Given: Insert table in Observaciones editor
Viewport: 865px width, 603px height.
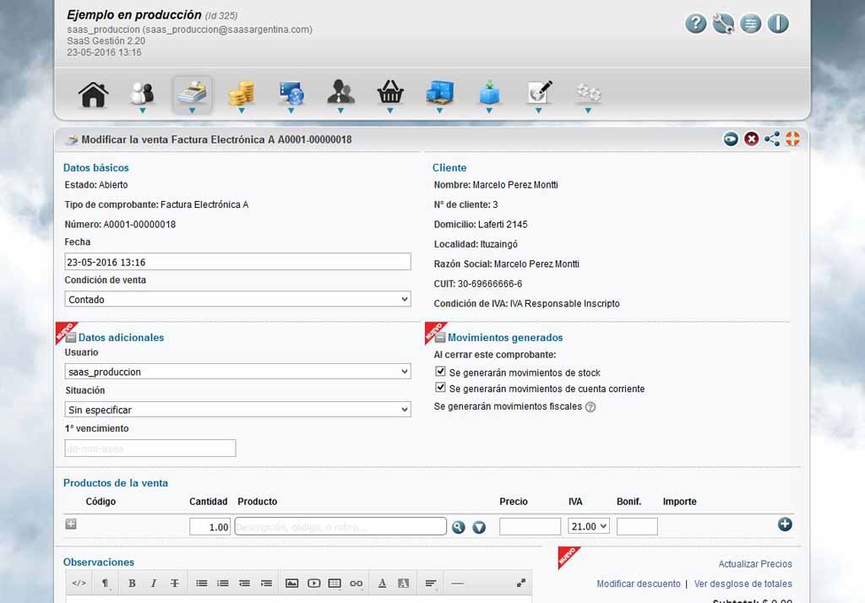Looking at the screenshot, I should 335,583.
